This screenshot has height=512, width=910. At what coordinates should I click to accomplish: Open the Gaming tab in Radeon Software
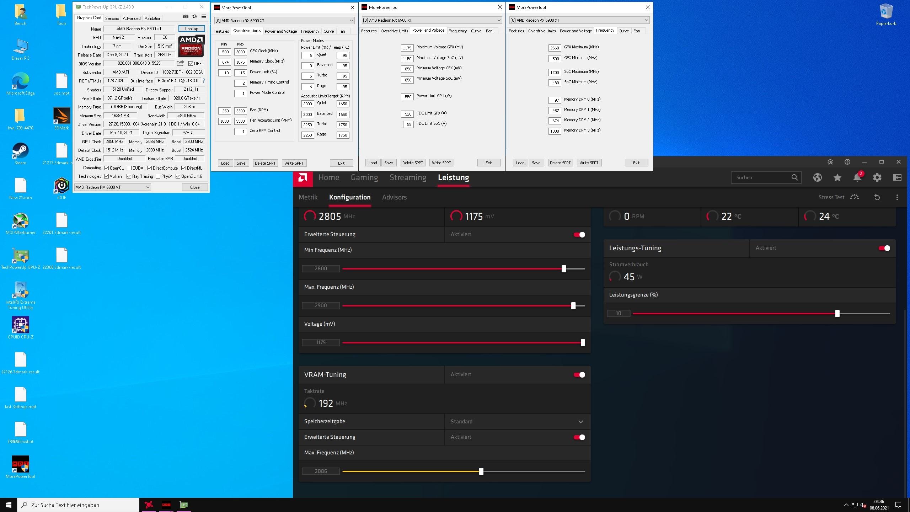pos(364,177)
